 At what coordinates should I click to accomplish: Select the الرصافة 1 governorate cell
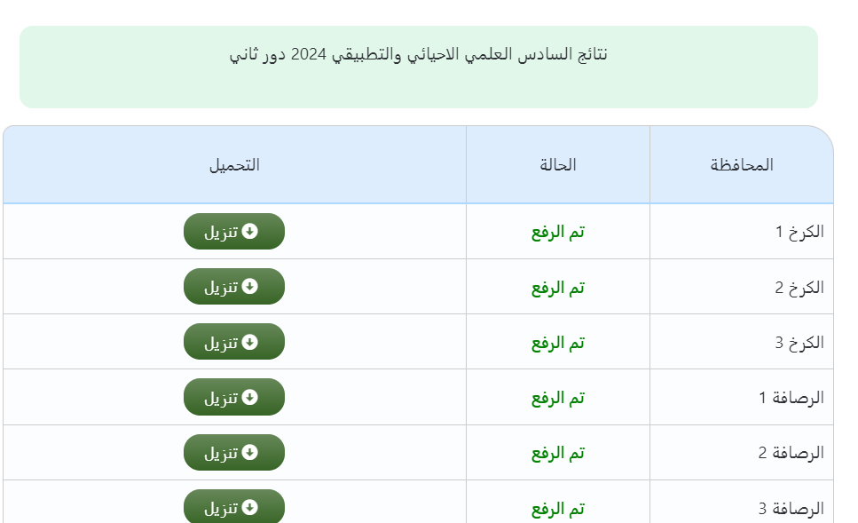point(791,398)
